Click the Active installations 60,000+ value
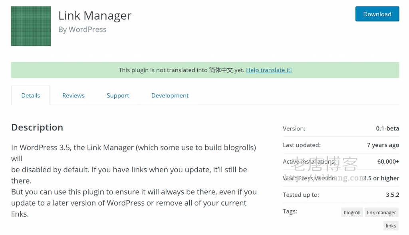This screenshot has height=235, width=409. [385, 161]
